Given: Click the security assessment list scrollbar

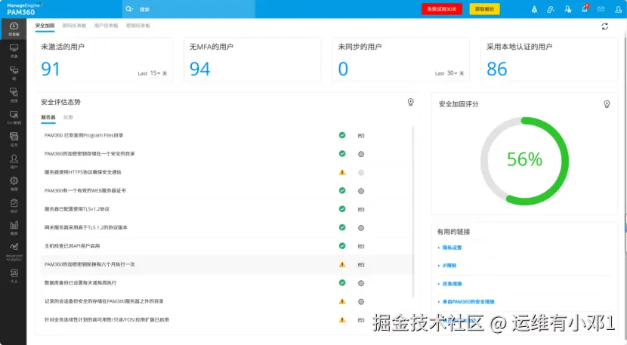Looking at the screenshot, I should point(412,212).
